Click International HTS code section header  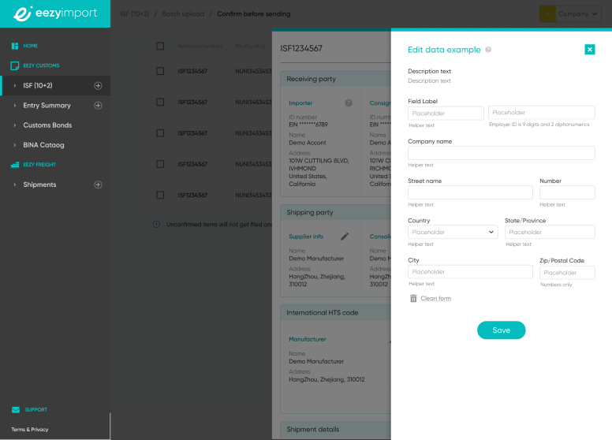tap(336, 313)
